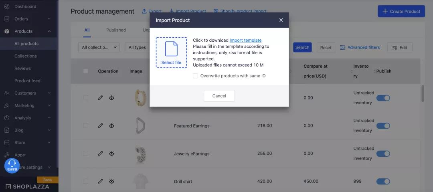
Task: Click the Customers people icon
Action: point(7,93)
